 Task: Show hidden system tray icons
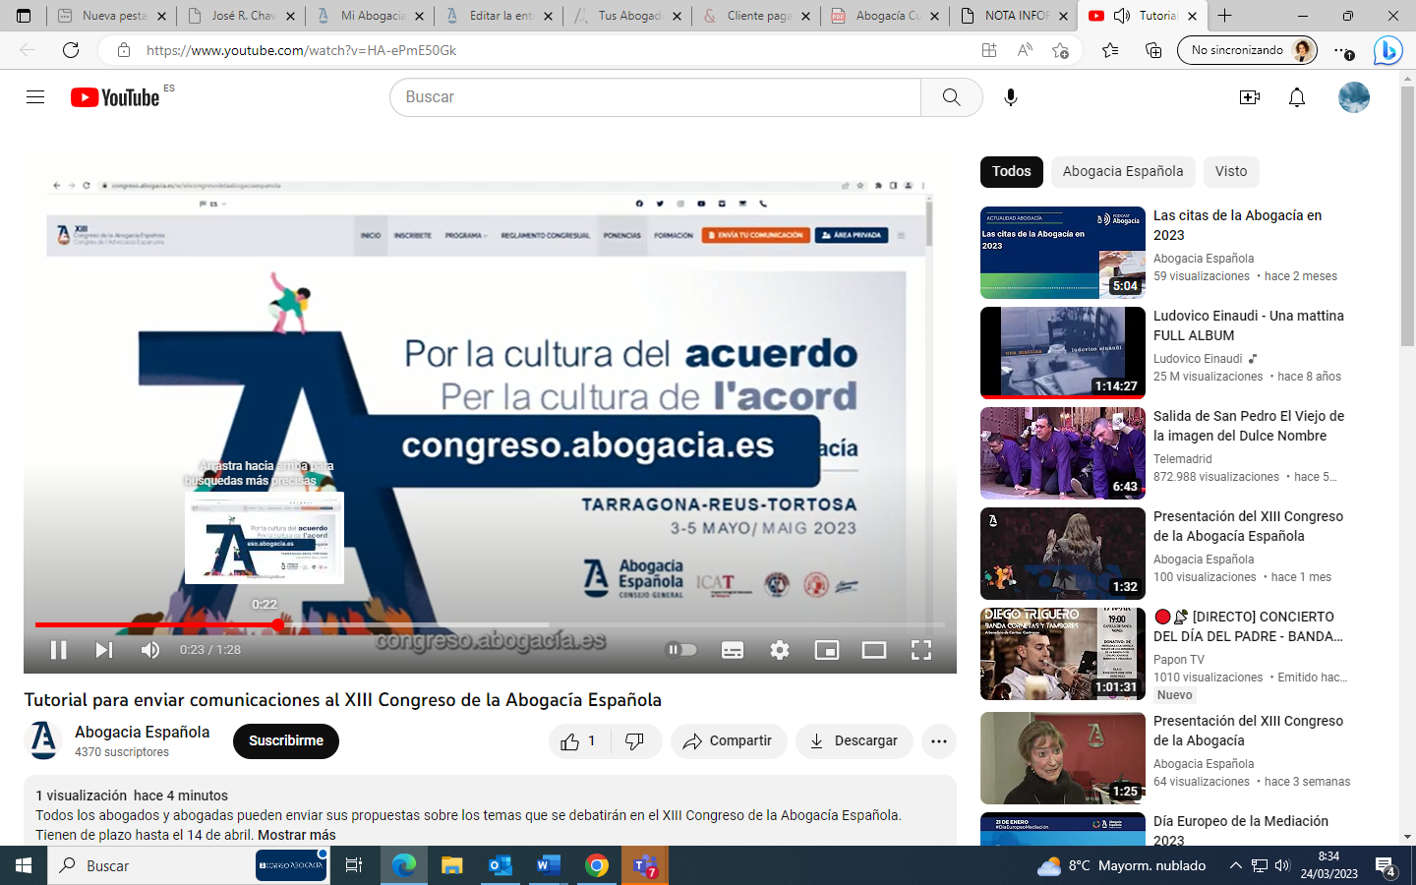coord(1235,865)
